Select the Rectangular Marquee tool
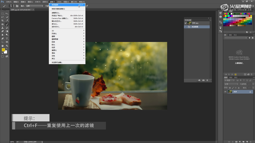Screen dimensions: 255x143 (3, 13)
